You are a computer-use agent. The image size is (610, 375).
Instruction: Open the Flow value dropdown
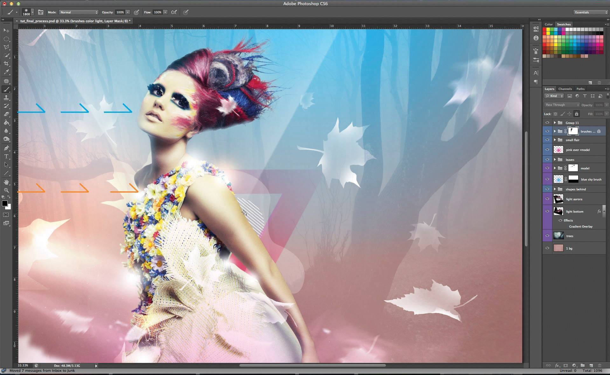165,12
